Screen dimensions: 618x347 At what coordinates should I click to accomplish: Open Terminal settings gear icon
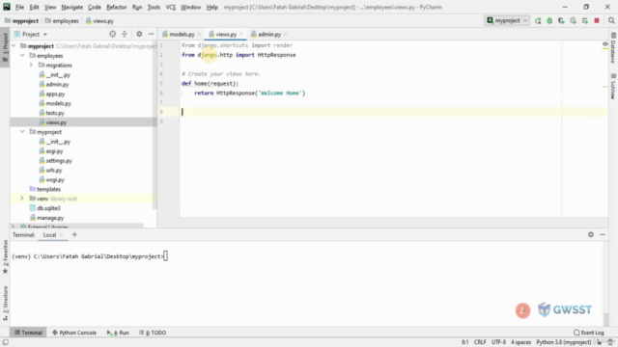point(591,234)
